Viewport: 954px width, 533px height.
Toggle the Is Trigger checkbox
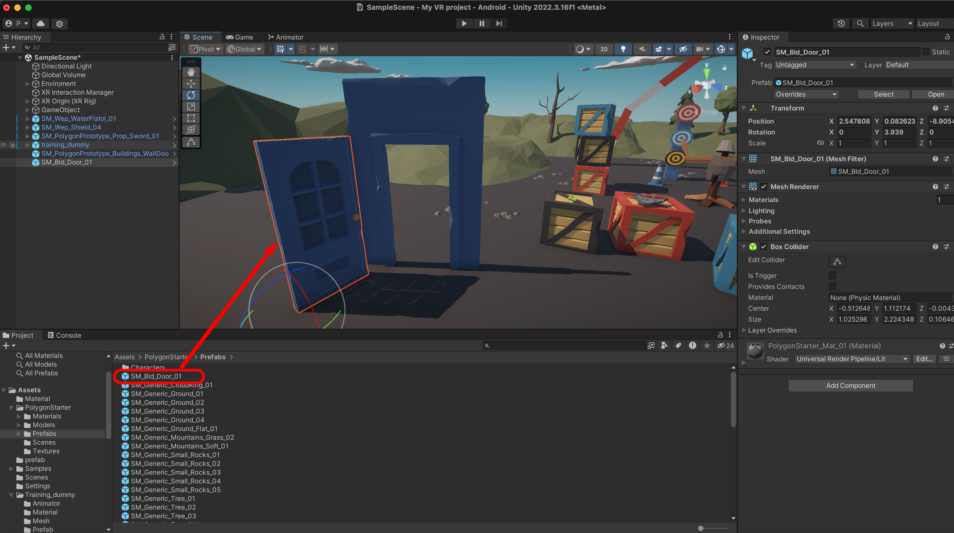[832, 276]
